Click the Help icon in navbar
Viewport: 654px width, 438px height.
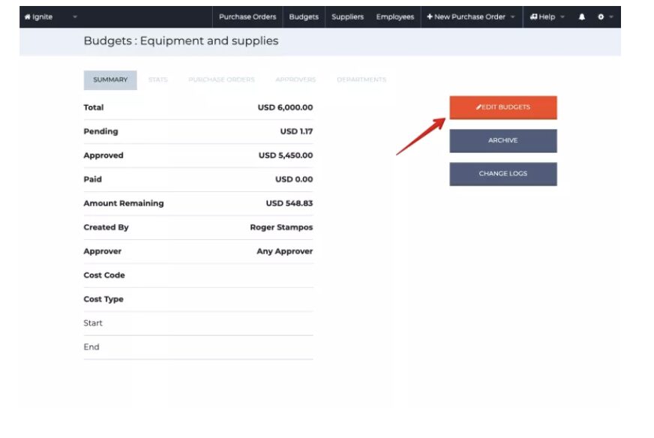[x=534, y=16]
